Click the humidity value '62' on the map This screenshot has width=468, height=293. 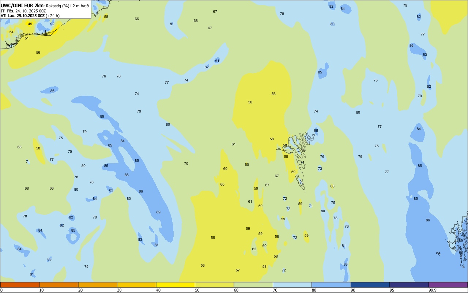click(x=254, y=249)
